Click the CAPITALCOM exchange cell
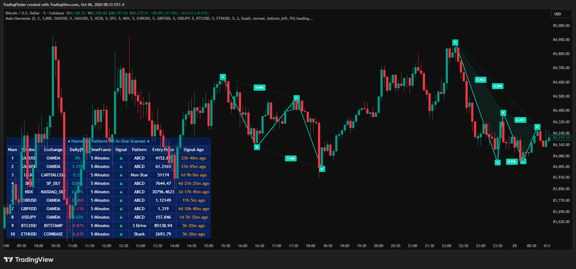 point(53,175)
